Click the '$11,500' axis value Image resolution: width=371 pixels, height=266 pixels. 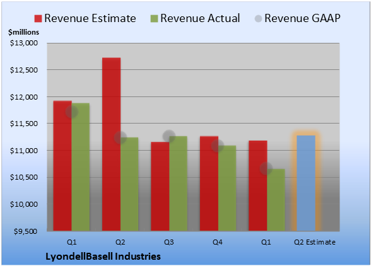point(24,124)
